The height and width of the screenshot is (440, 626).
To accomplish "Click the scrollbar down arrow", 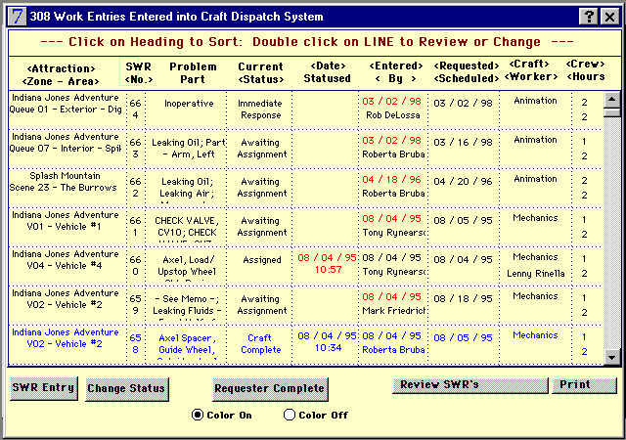I will [x=610, y=355].
